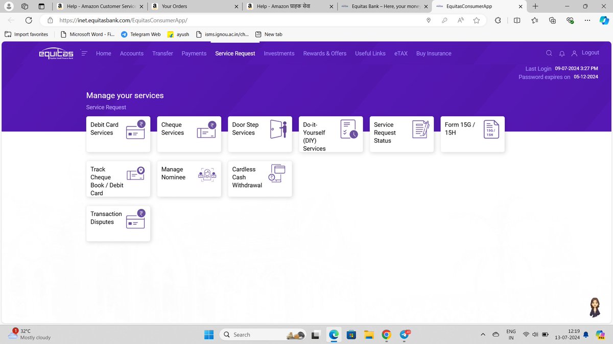
Task: Open the Rewards & Offers menu
Action: pyautogui.click(x=325, y=54)
